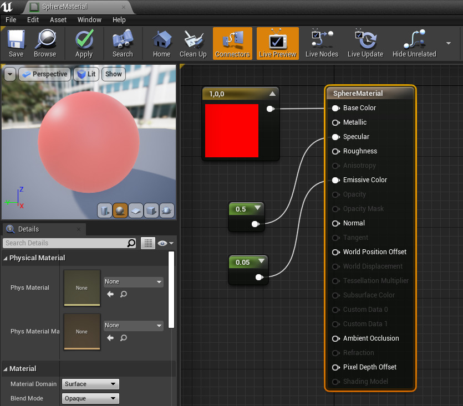This screenshot has height=406, width=463.
Task: Click the Search Details input field
Action: click(64, 243)
